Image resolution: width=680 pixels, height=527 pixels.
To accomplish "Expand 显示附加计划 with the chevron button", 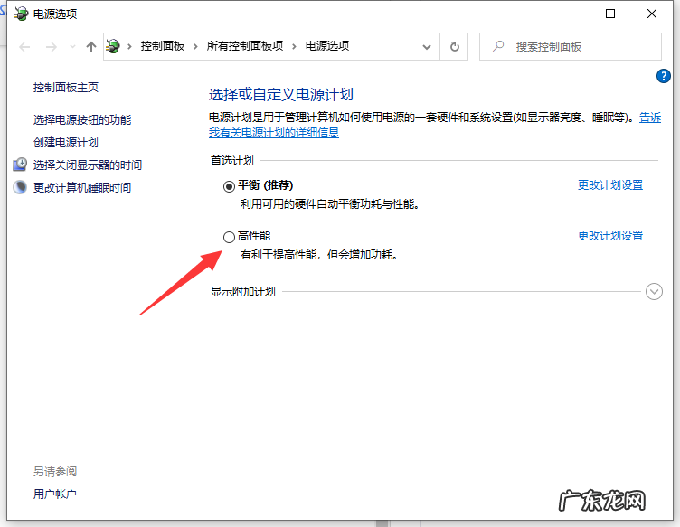I will pos(654,292).
